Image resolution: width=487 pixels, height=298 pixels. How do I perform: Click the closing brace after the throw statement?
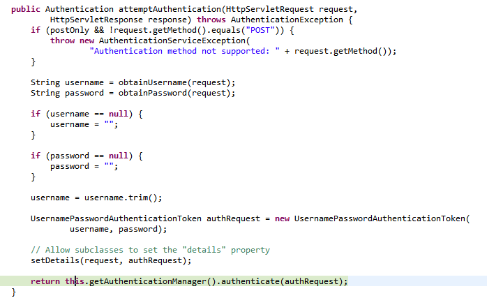pyautogui.click(x=33, y=62)
